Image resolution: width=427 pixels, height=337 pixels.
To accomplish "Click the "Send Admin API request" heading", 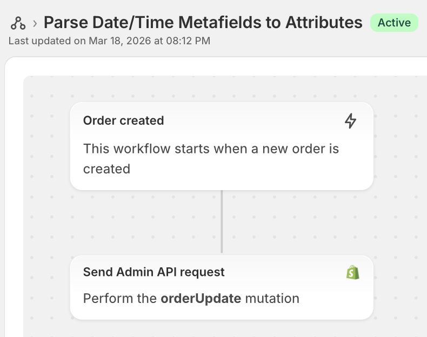I will pos(154,272).
